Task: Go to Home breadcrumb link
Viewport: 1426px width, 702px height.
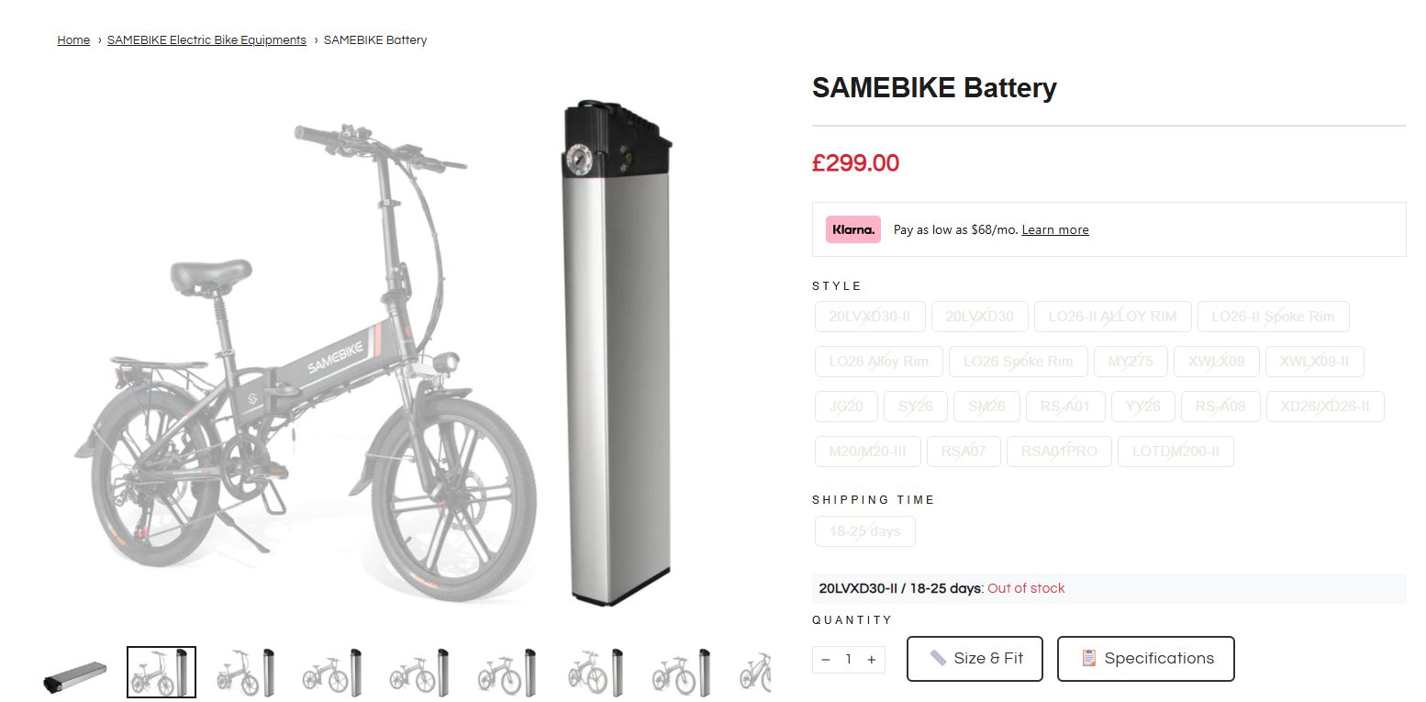Action: 73,40
